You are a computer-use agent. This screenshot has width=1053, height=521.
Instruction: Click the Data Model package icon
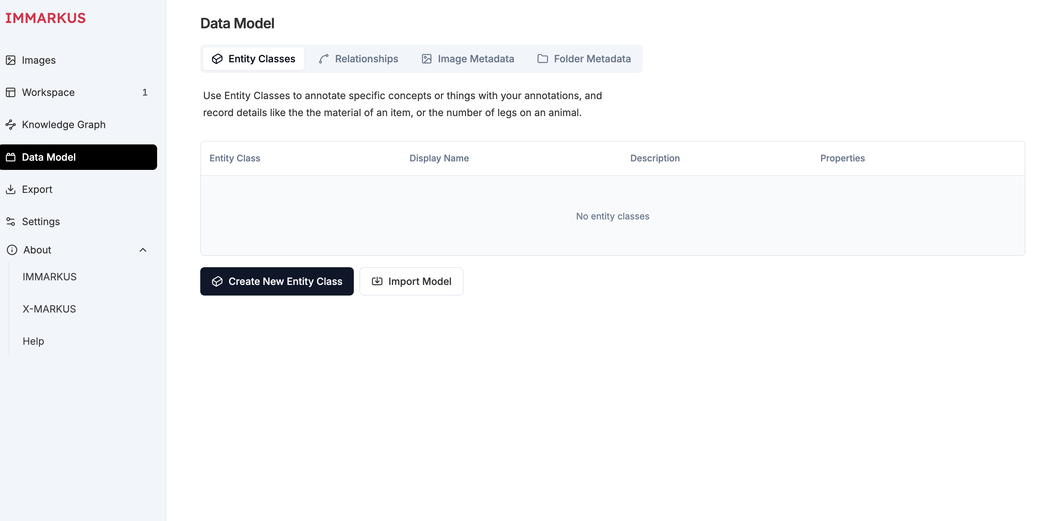coord(11,157)
